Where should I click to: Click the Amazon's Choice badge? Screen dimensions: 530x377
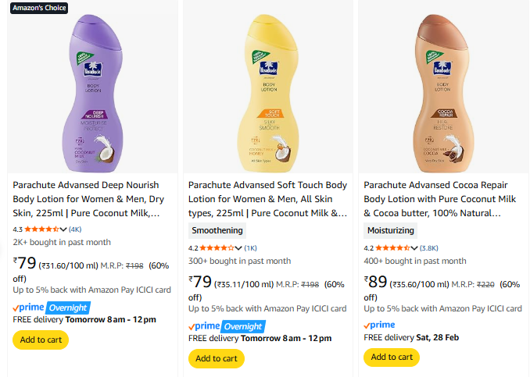pos(40,8)
